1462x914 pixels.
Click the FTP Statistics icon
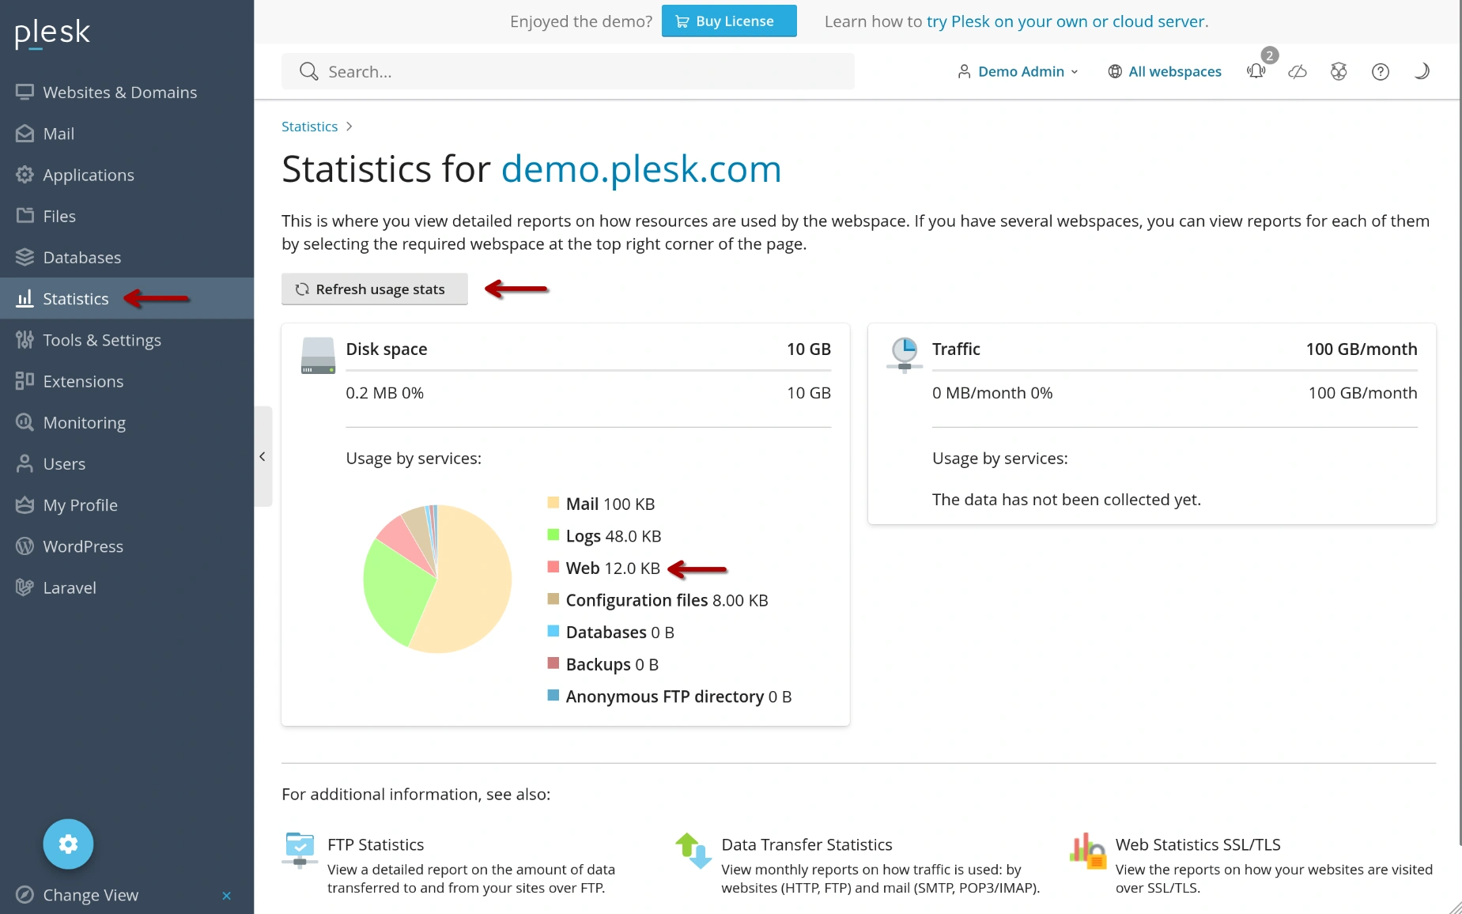pos(300,850)
